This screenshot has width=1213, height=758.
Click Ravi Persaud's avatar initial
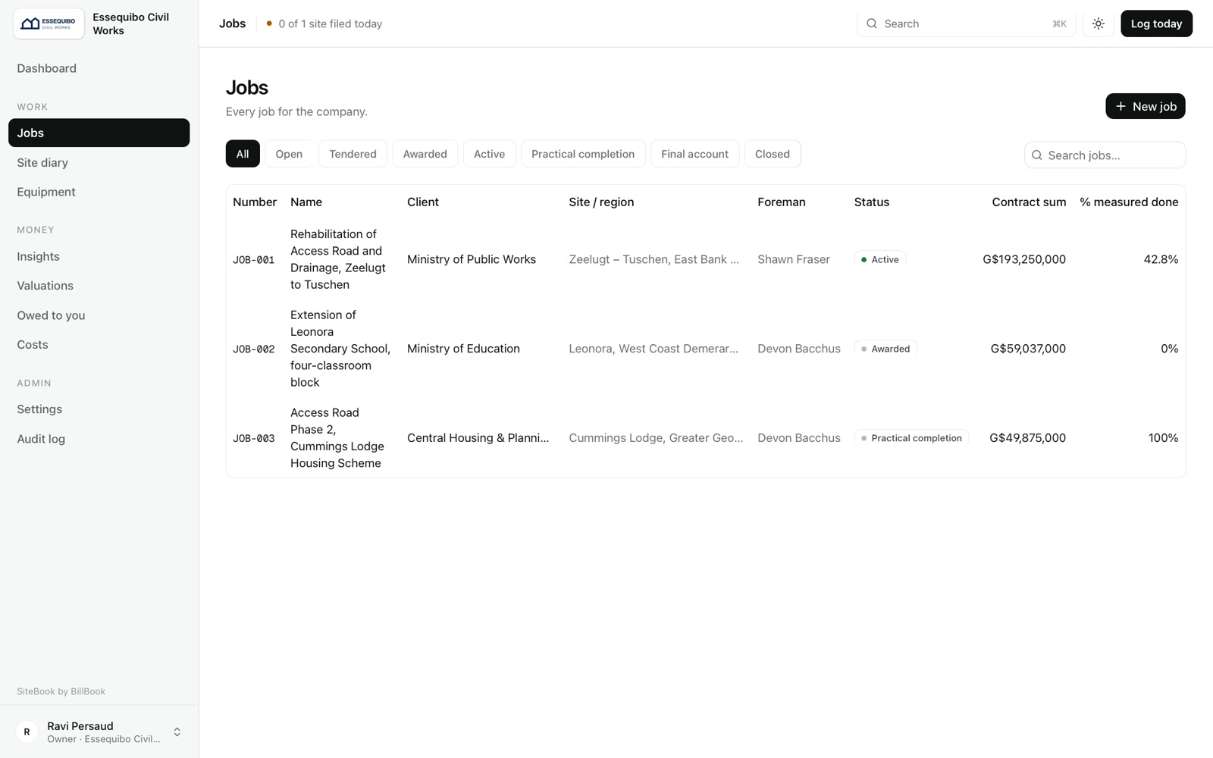27,731
